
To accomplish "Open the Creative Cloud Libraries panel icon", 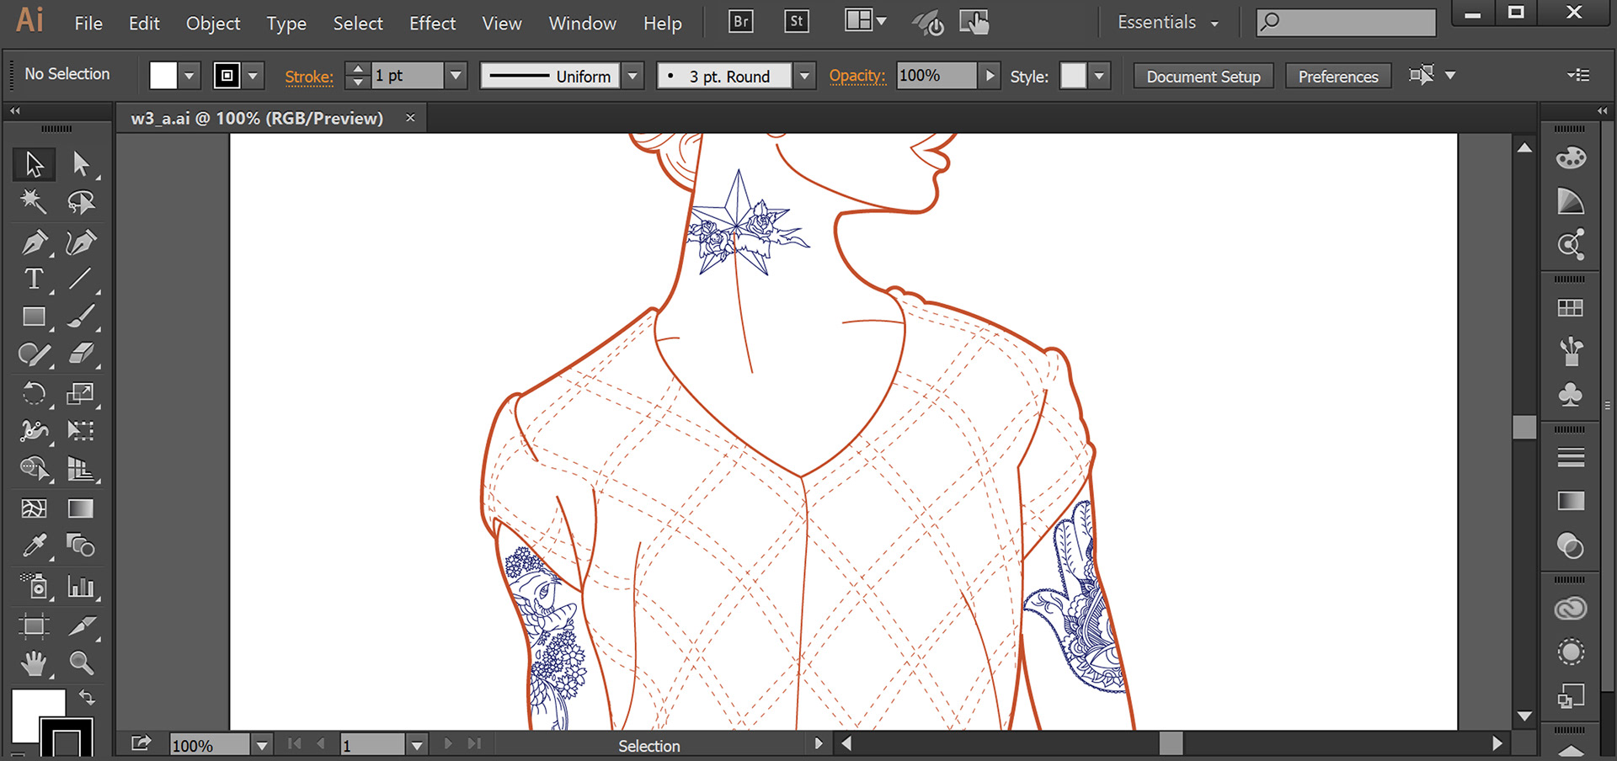I will (x=1571, y=609).
